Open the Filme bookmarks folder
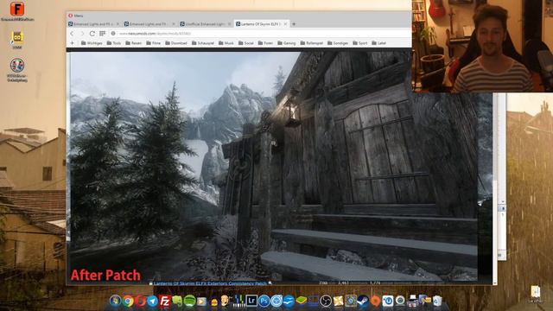Screen dimensions: 553x311 click(154, 43)
